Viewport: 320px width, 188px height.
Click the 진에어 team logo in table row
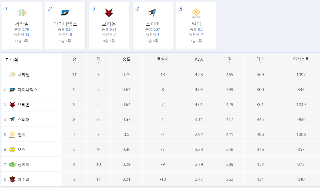(x=12, y=164)
